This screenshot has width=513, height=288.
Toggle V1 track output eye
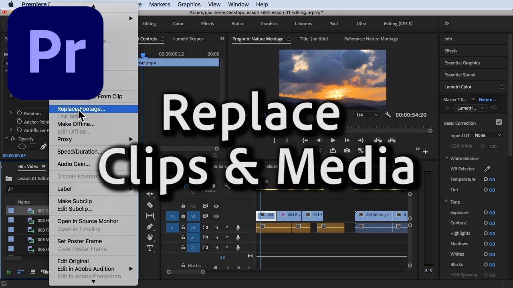[x=216, y=216]
